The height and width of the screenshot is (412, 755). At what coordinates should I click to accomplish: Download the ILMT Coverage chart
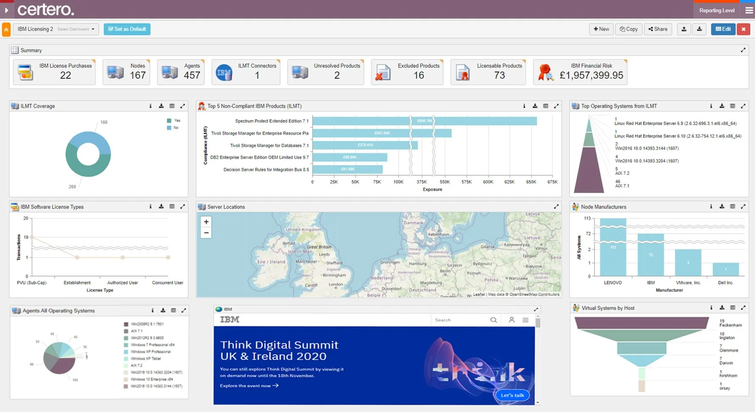point(161,106)
